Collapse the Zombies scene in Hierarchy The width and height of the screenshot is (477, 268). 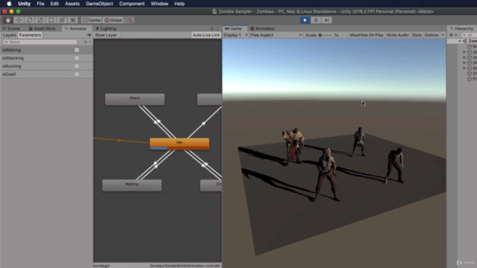pos(460,41)
